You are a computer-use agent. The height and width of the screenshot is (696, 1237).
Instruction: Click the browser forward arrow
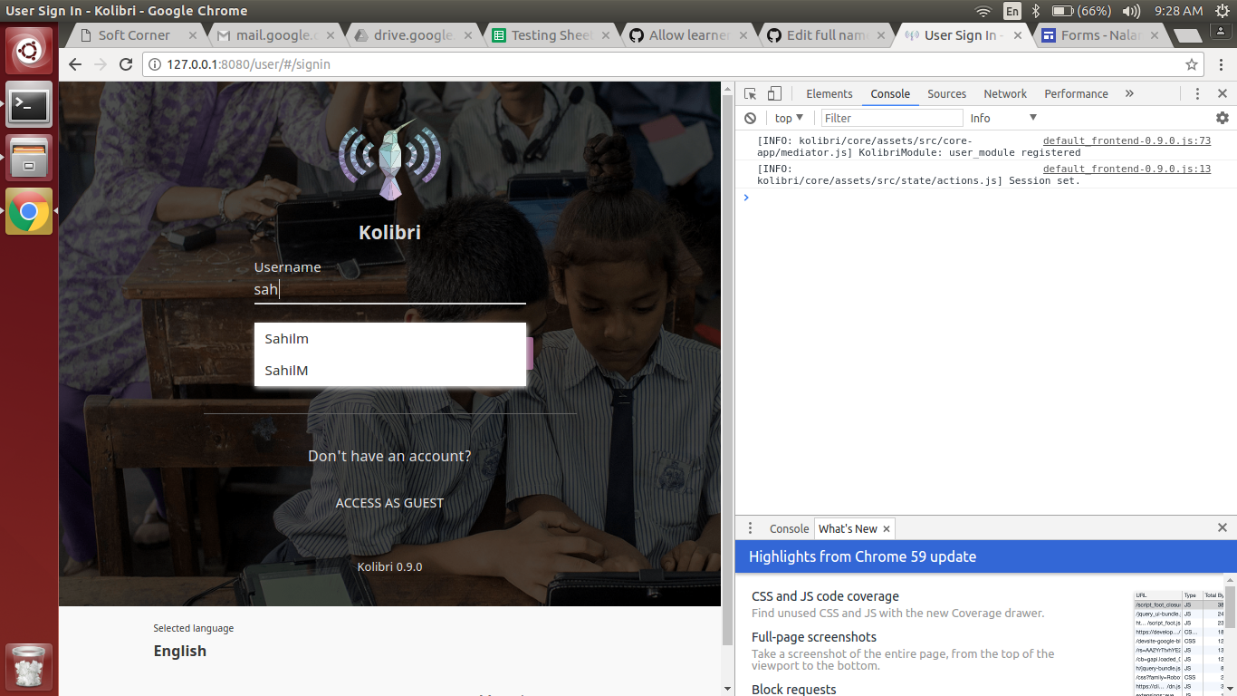101,64
